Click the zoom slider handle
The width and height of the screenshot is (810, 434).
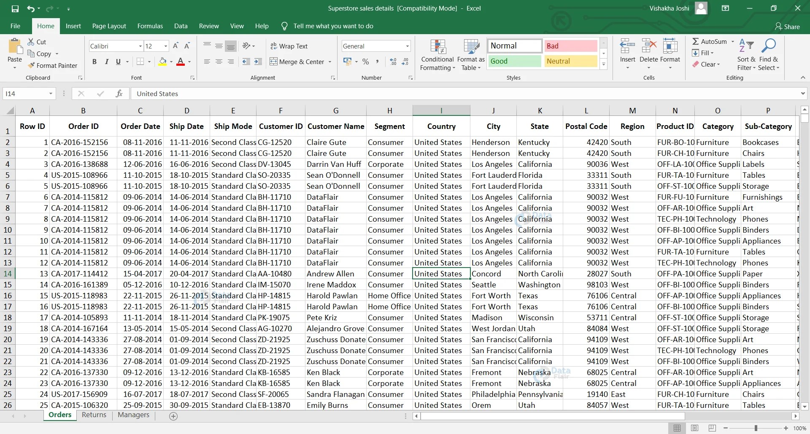point(756,428)
